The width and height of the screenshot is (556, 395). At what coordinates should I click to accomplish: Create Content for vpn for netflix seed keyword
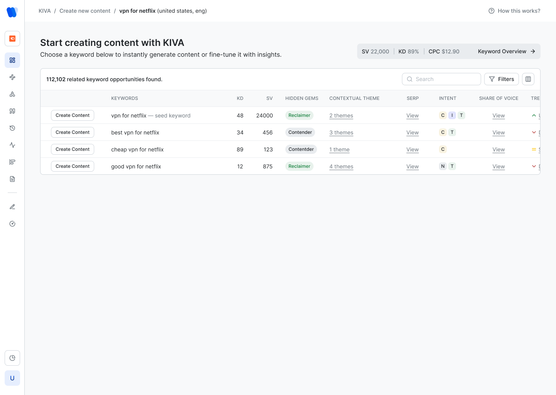73,115
